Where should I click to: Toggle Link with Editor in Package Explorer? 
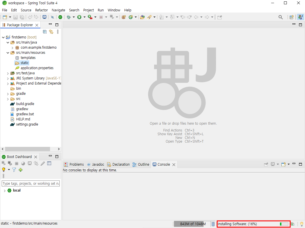pyautogui.click(x=51, y=32)
